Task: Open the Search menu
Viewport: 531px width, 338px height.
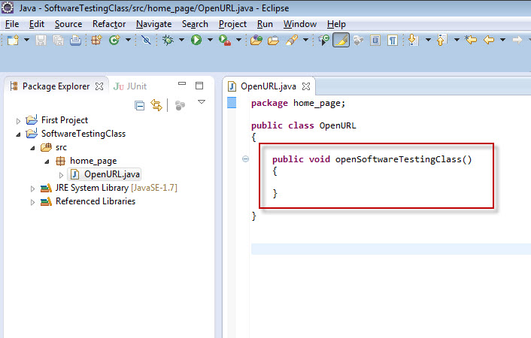Action: [x=195, y=24]
